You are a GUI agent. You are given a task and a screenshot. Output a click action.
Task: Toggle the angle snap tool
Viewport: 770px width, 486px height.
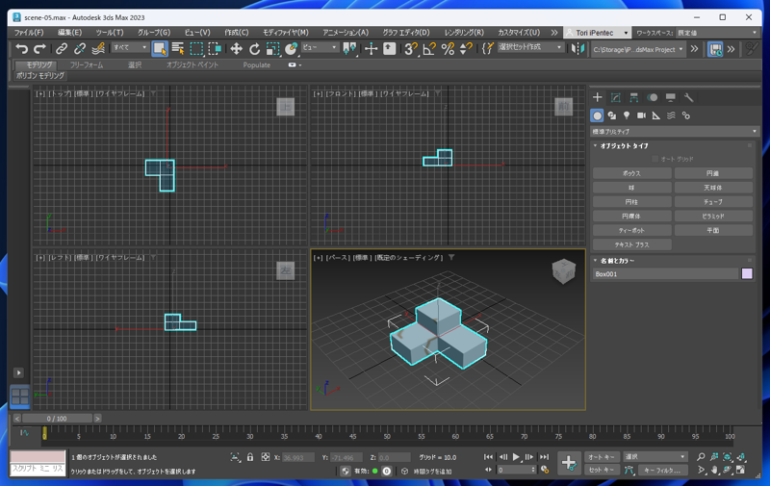pos(429,48)
